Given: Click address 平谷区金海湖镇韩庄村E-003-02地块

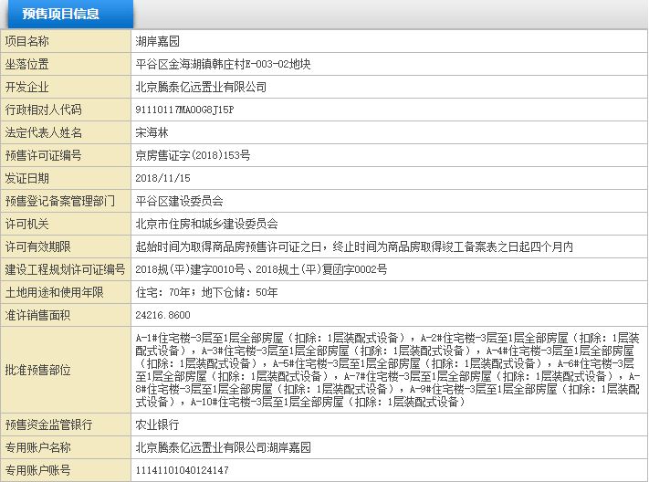Looking at the screenshot, I should coord(223,64).
